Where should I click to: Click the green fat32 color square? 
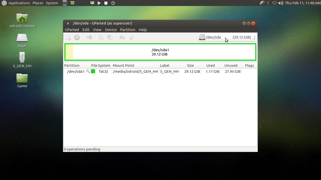(93, 71)
